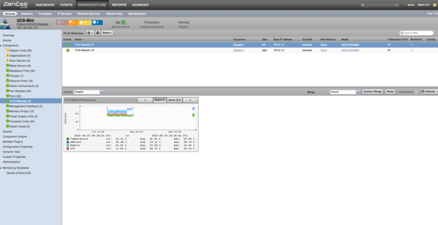Click the warning icon beside Organizations
This screenshot has width=438, height=225.
tap(8, 55)
